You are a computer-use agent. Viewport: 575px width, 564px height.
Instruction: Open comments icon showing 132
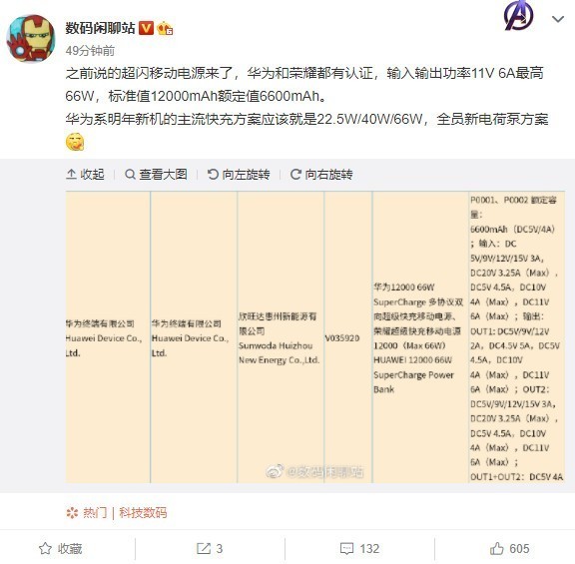[x=359, y=549]
